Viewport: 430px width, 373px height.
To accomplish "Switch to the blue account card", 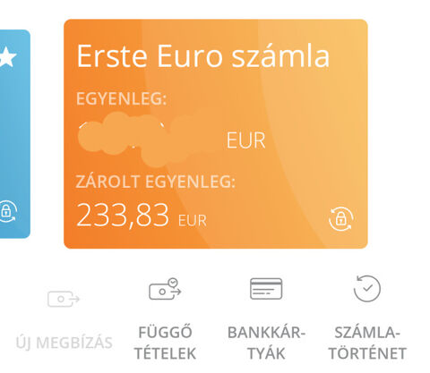I will (15, 134).
